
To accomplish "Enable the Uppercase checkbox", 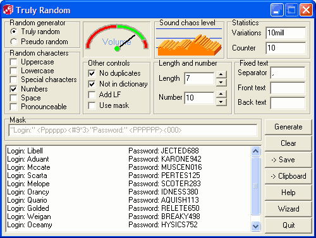I will [x=14, y=62].
